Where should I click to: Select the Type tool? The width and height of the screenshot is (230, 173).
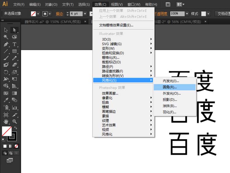pos(14,44)
